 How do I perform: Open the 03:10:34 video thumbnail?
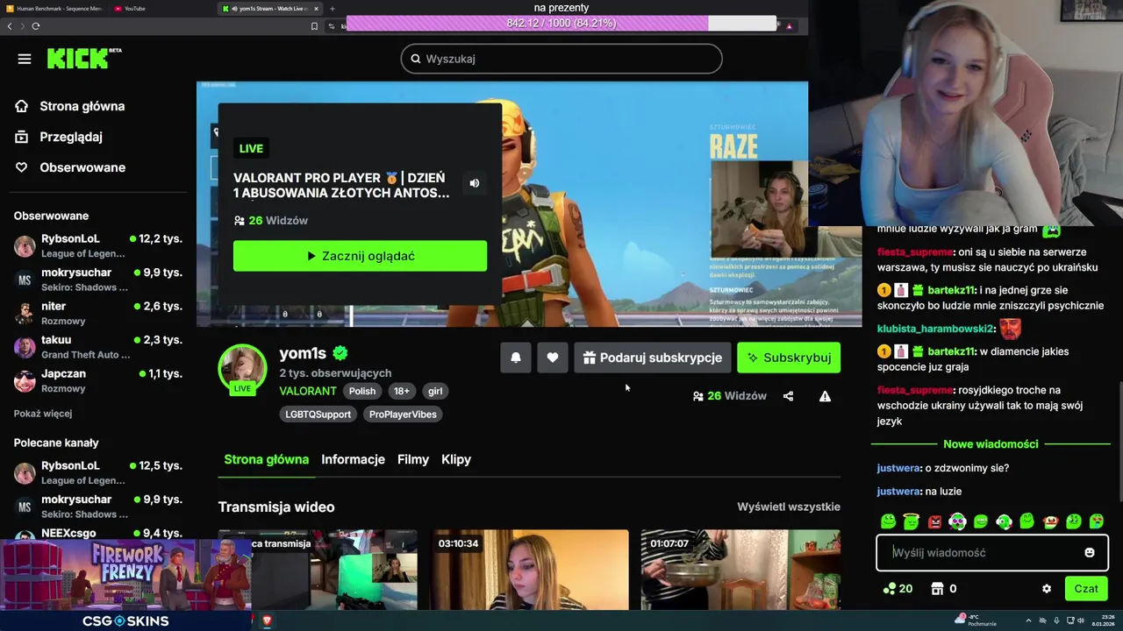tap(529, 570)
